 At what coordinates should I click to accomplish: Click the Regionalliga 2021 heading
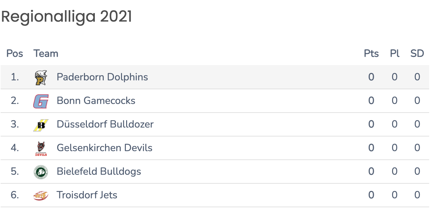pyautogui.click(x=66, y=17)
